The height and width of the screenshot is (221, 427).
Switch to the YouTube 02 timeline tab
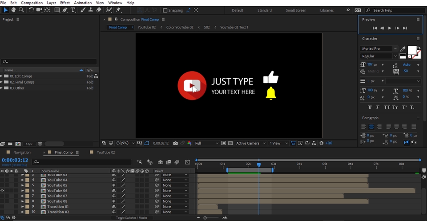106,153
